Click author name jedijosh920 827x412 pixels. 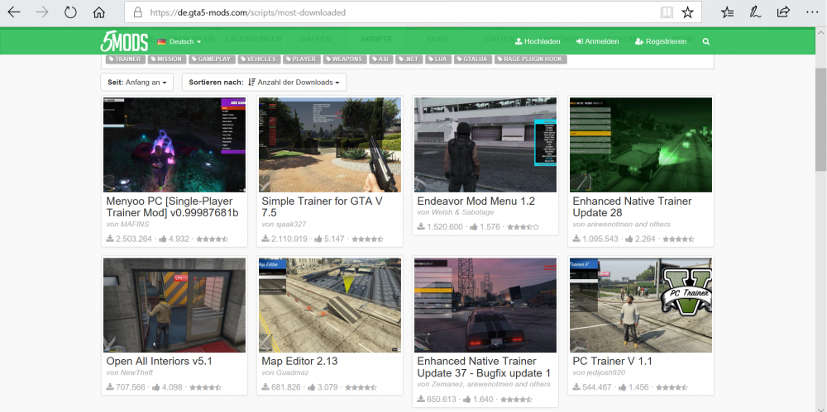pyautogui.click(x=605, y=373)
